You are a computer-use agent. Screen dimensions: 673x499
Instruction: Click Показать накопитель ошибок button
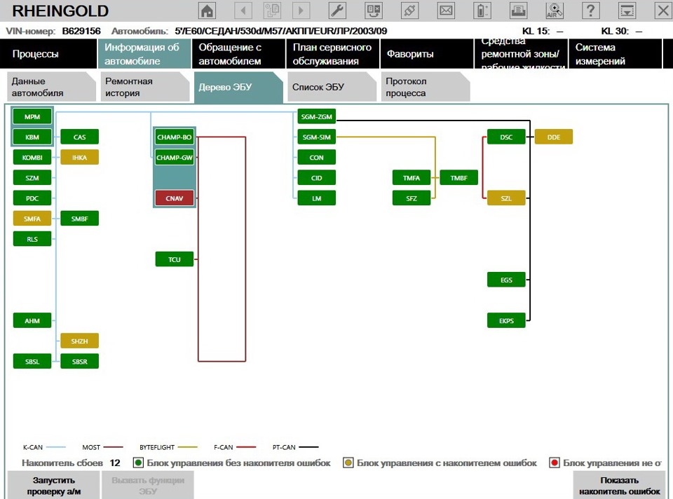pos(619,485)
